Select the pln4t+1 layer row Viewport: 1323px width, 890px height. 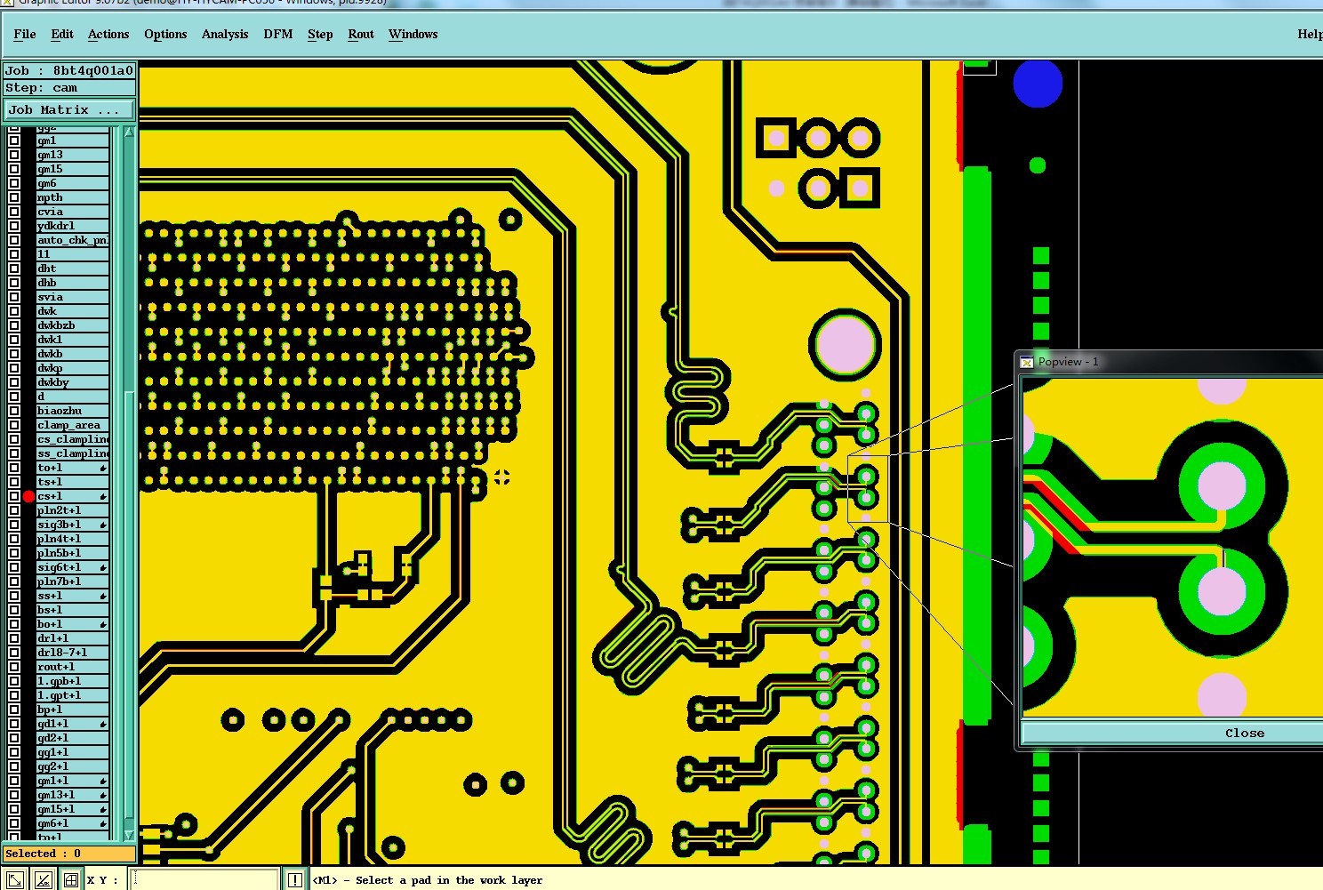72,539
